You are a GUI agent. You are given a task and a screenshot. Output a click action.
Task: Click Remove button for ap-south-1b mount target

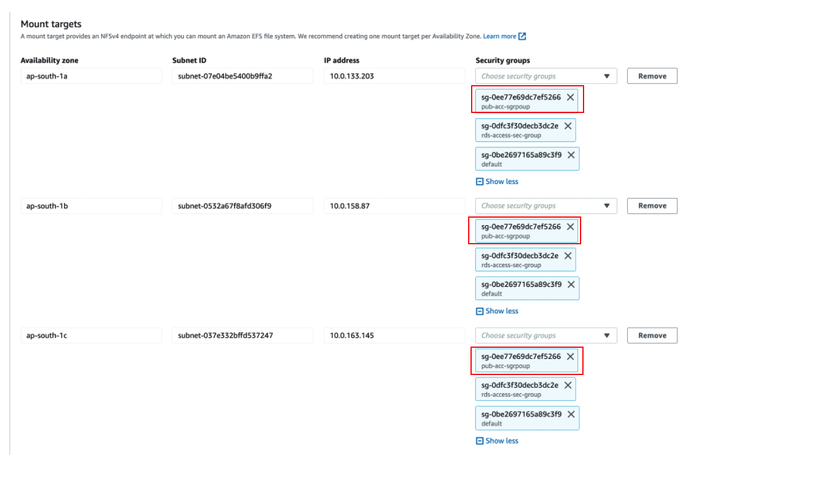click(652, 206)
